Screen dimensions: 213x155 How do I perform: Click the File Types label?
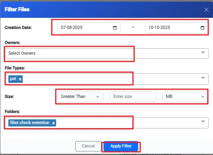15,68
